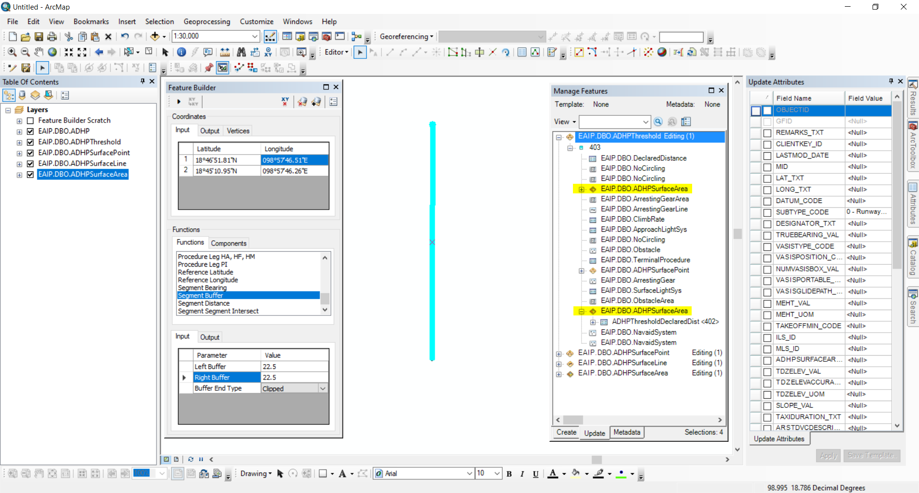Uncheck the EAIP.DBO.ADHP layer

tap(30, 131)
